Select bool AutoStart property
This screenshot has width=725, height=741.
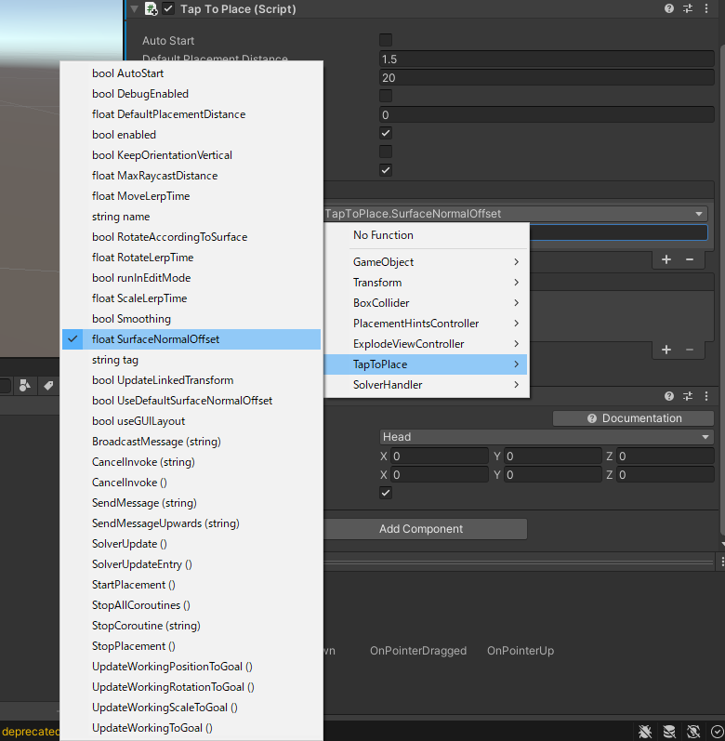(191, 73)
